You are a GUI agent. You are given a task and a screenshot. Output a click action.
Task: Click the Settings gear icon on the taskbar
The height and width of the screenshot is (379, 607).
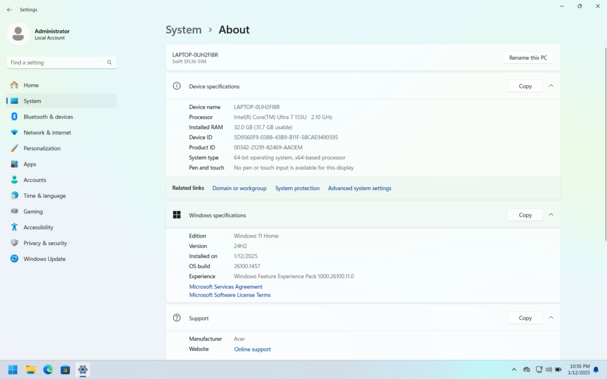click(83, 370)
